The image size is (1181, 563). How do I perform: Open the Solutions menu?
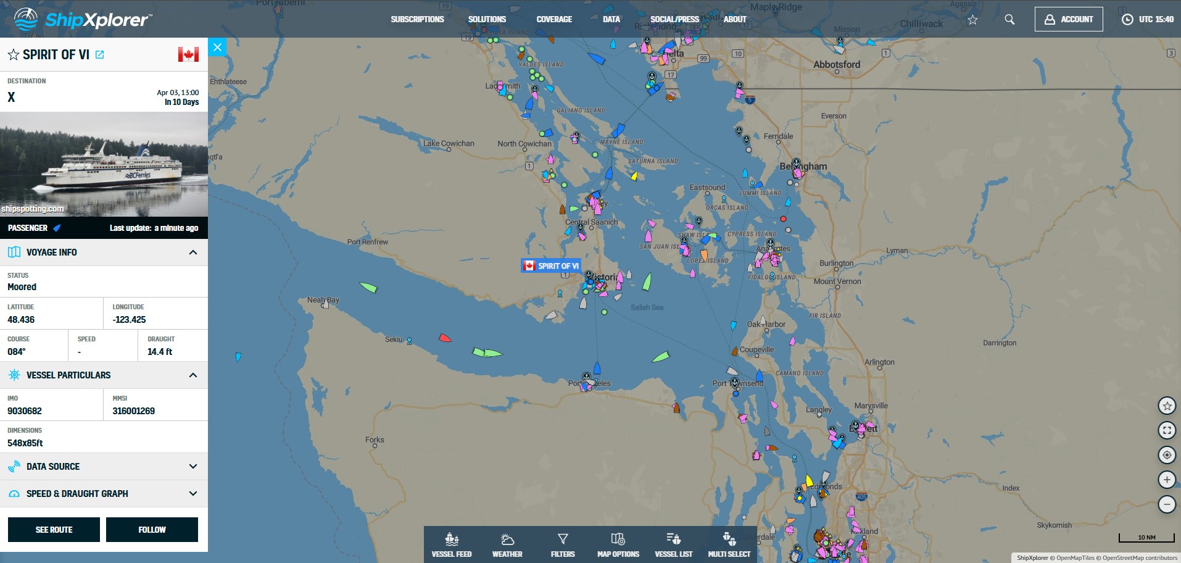tap(487, 19)
